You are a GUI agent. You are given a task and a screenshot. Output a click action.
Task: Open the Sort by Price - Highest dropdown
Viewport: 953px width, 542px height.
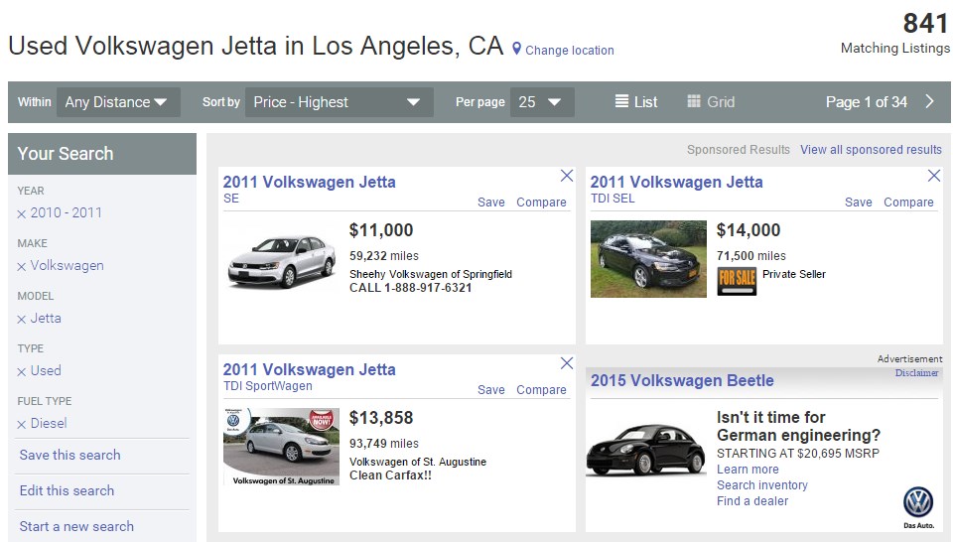tap(340, 102)
